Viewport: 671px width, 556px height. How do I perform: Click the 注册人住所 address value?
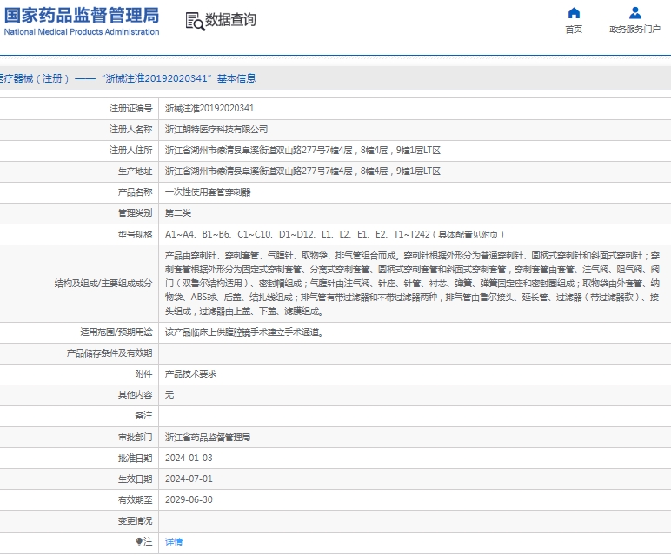(303, 151)
